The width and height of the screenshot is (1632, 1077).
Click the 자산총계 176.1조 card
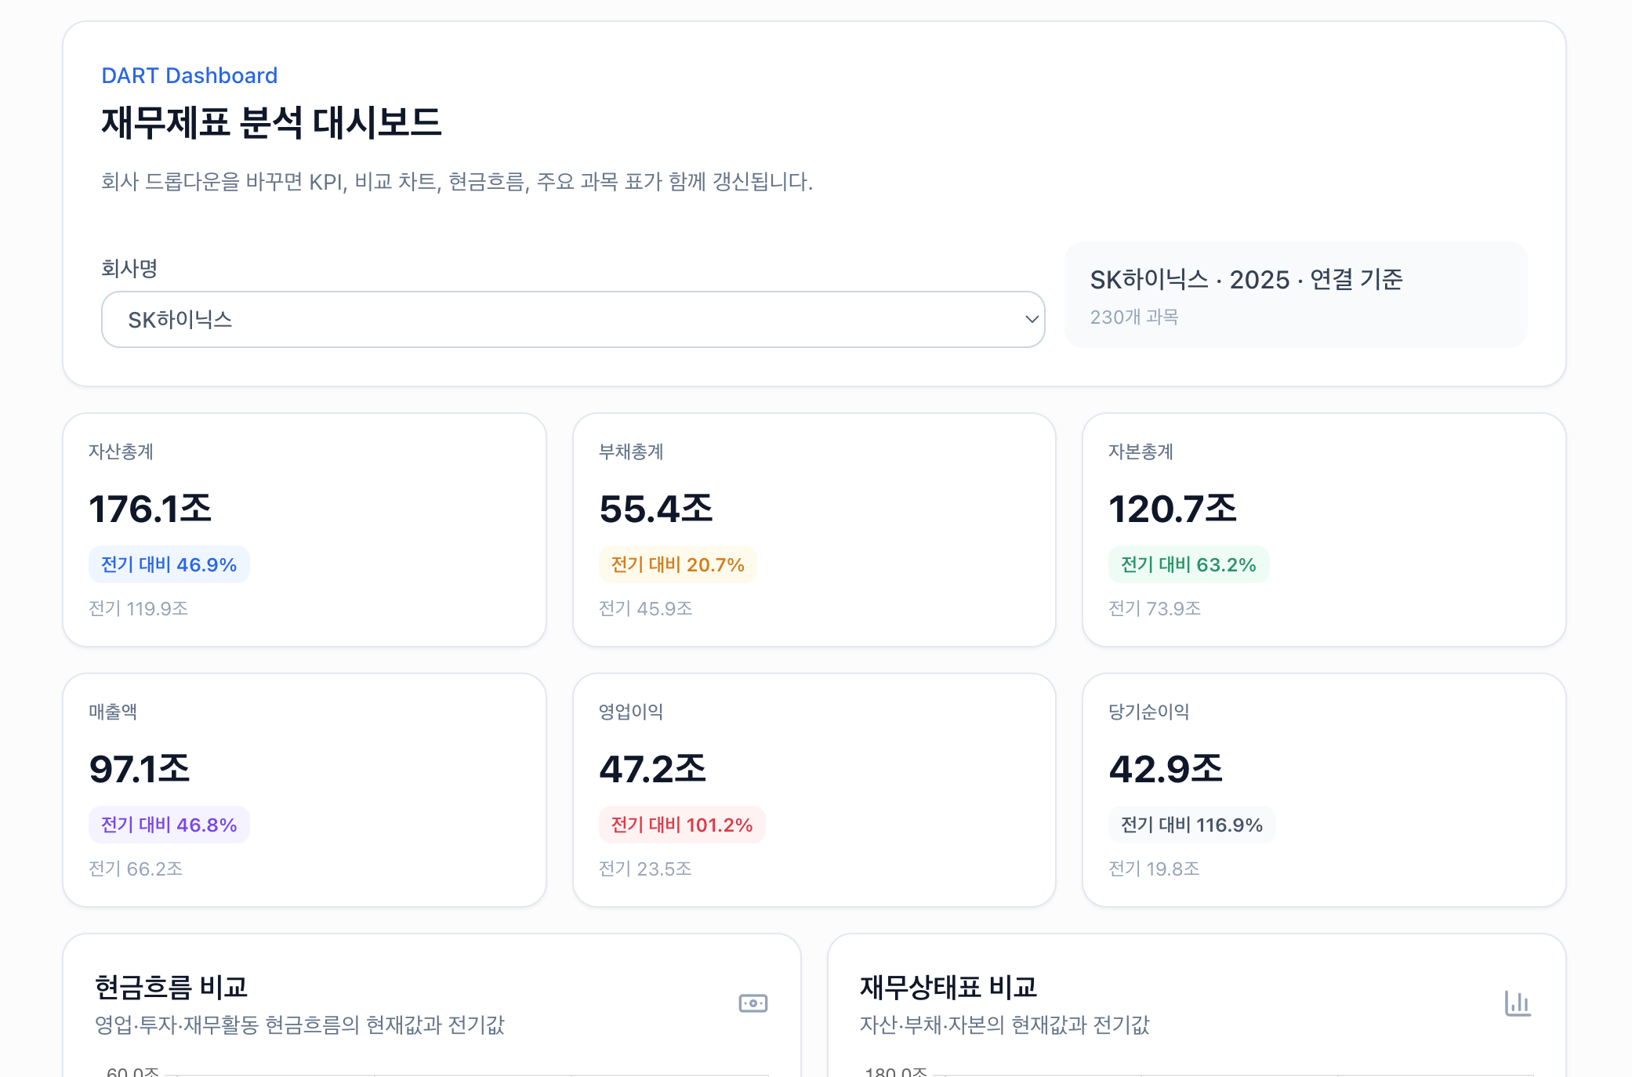304,530
